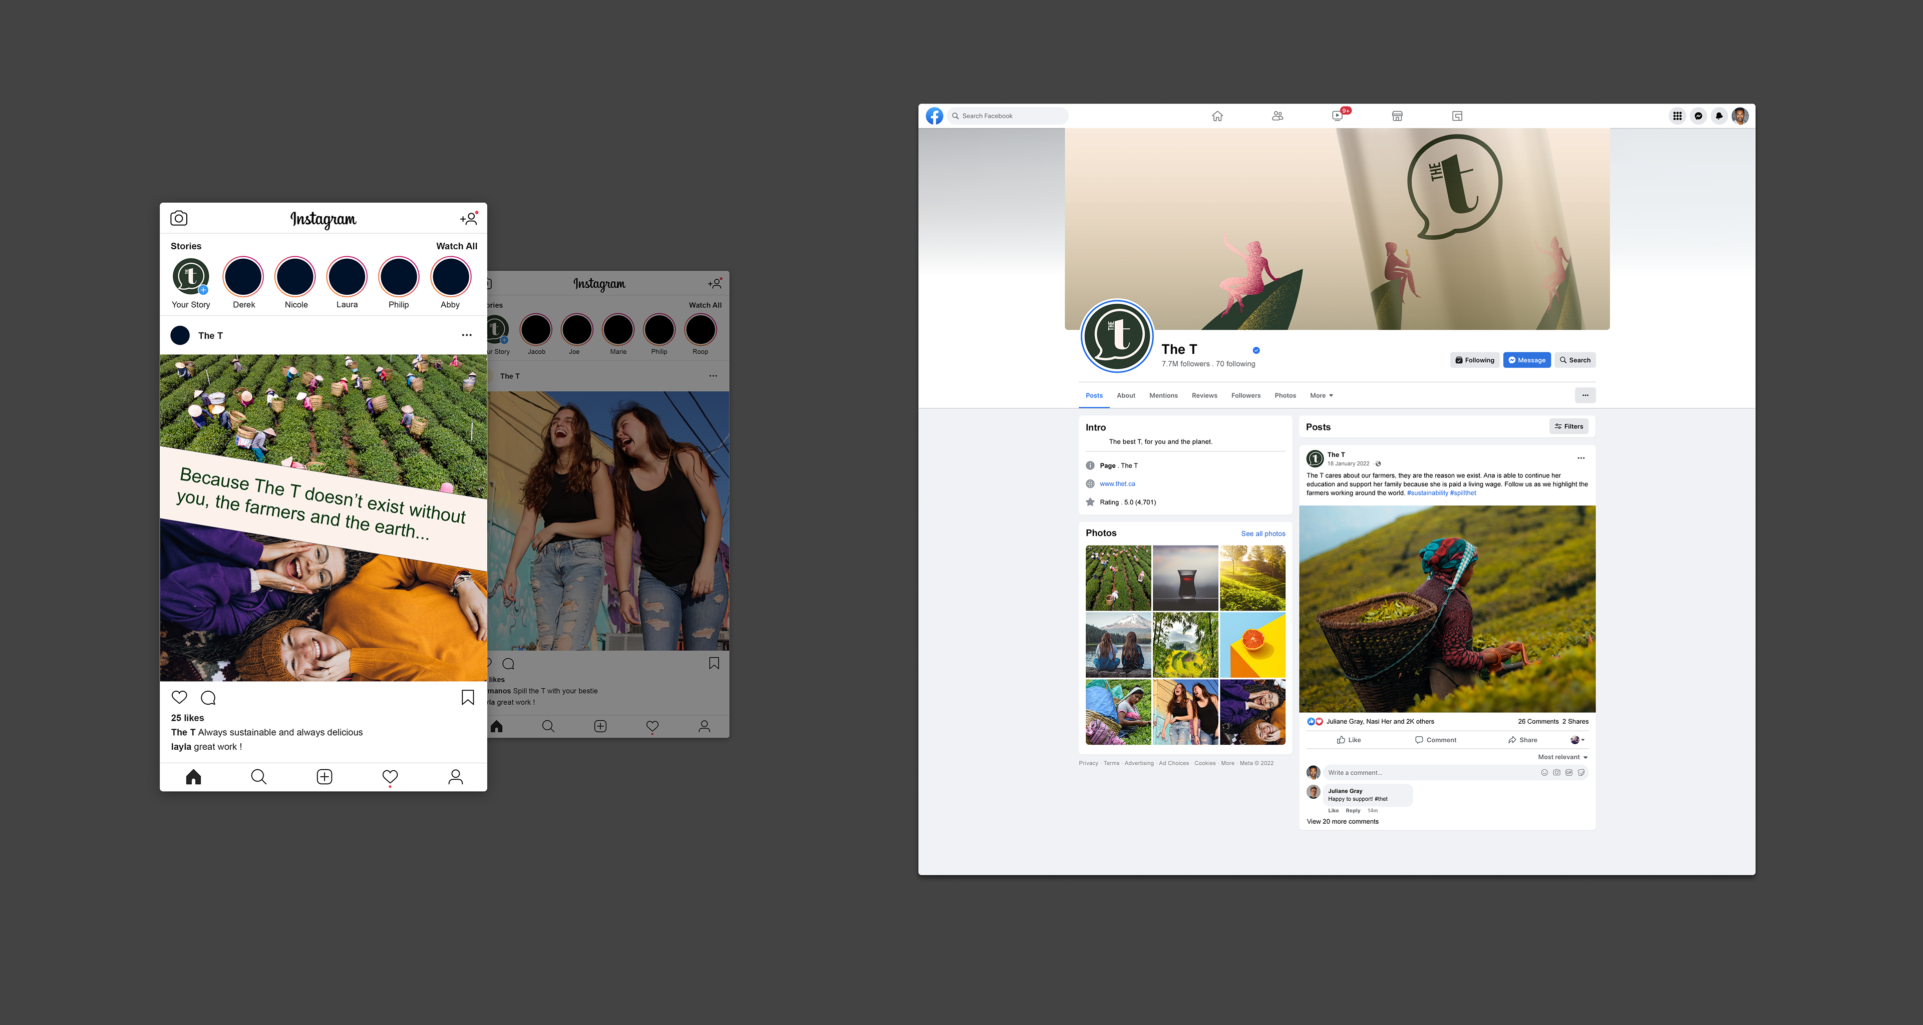
Task: Open the Gaming section in the nav bar
Action: tap(1456, 116)
